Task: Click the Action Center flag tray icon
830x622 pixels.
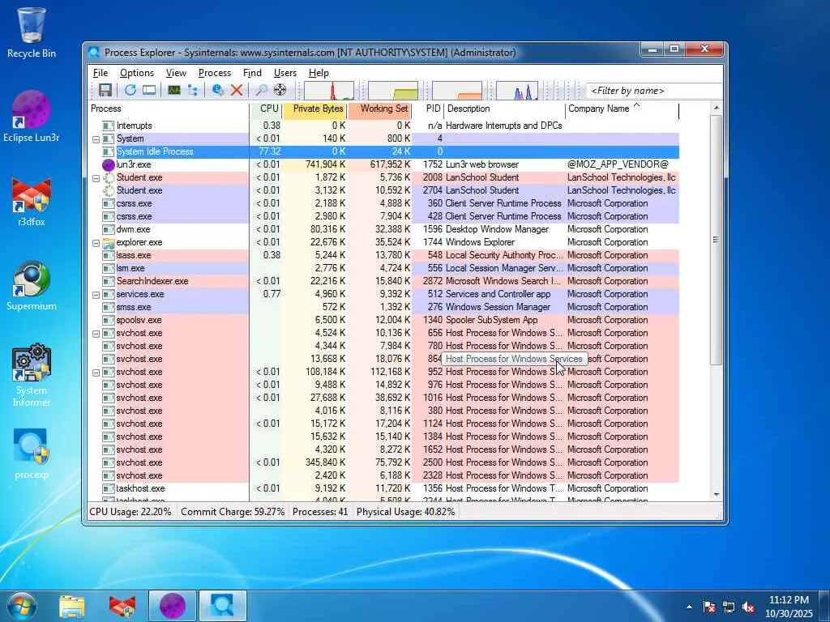Action: (x=709, y=607)
